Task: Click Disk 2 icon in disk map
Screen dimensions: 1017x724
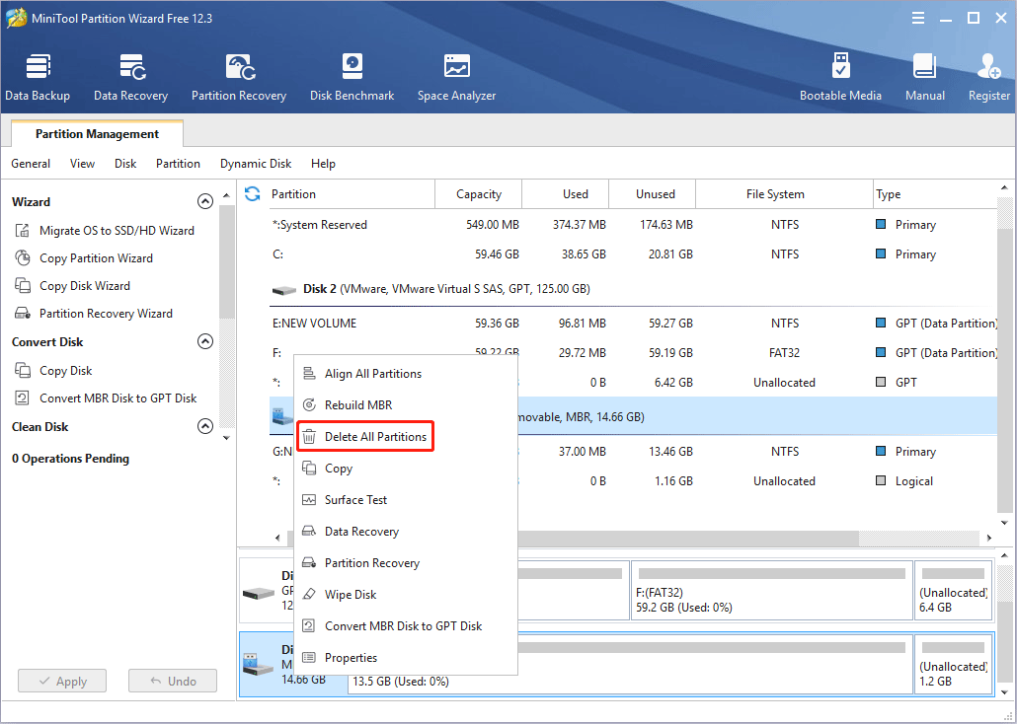Action: pos(259,593)
